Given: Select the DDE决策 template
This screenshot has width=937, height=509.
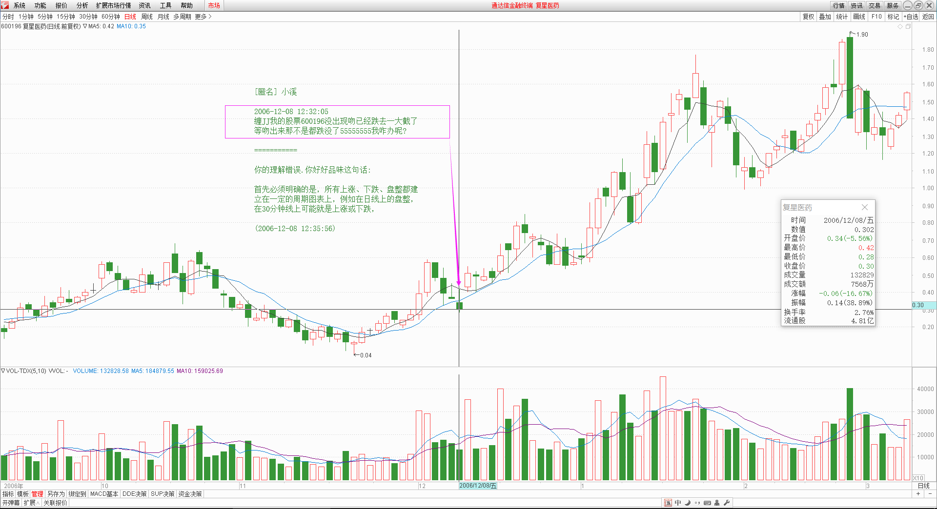Looking at the screenshot, I should point(135,494).
